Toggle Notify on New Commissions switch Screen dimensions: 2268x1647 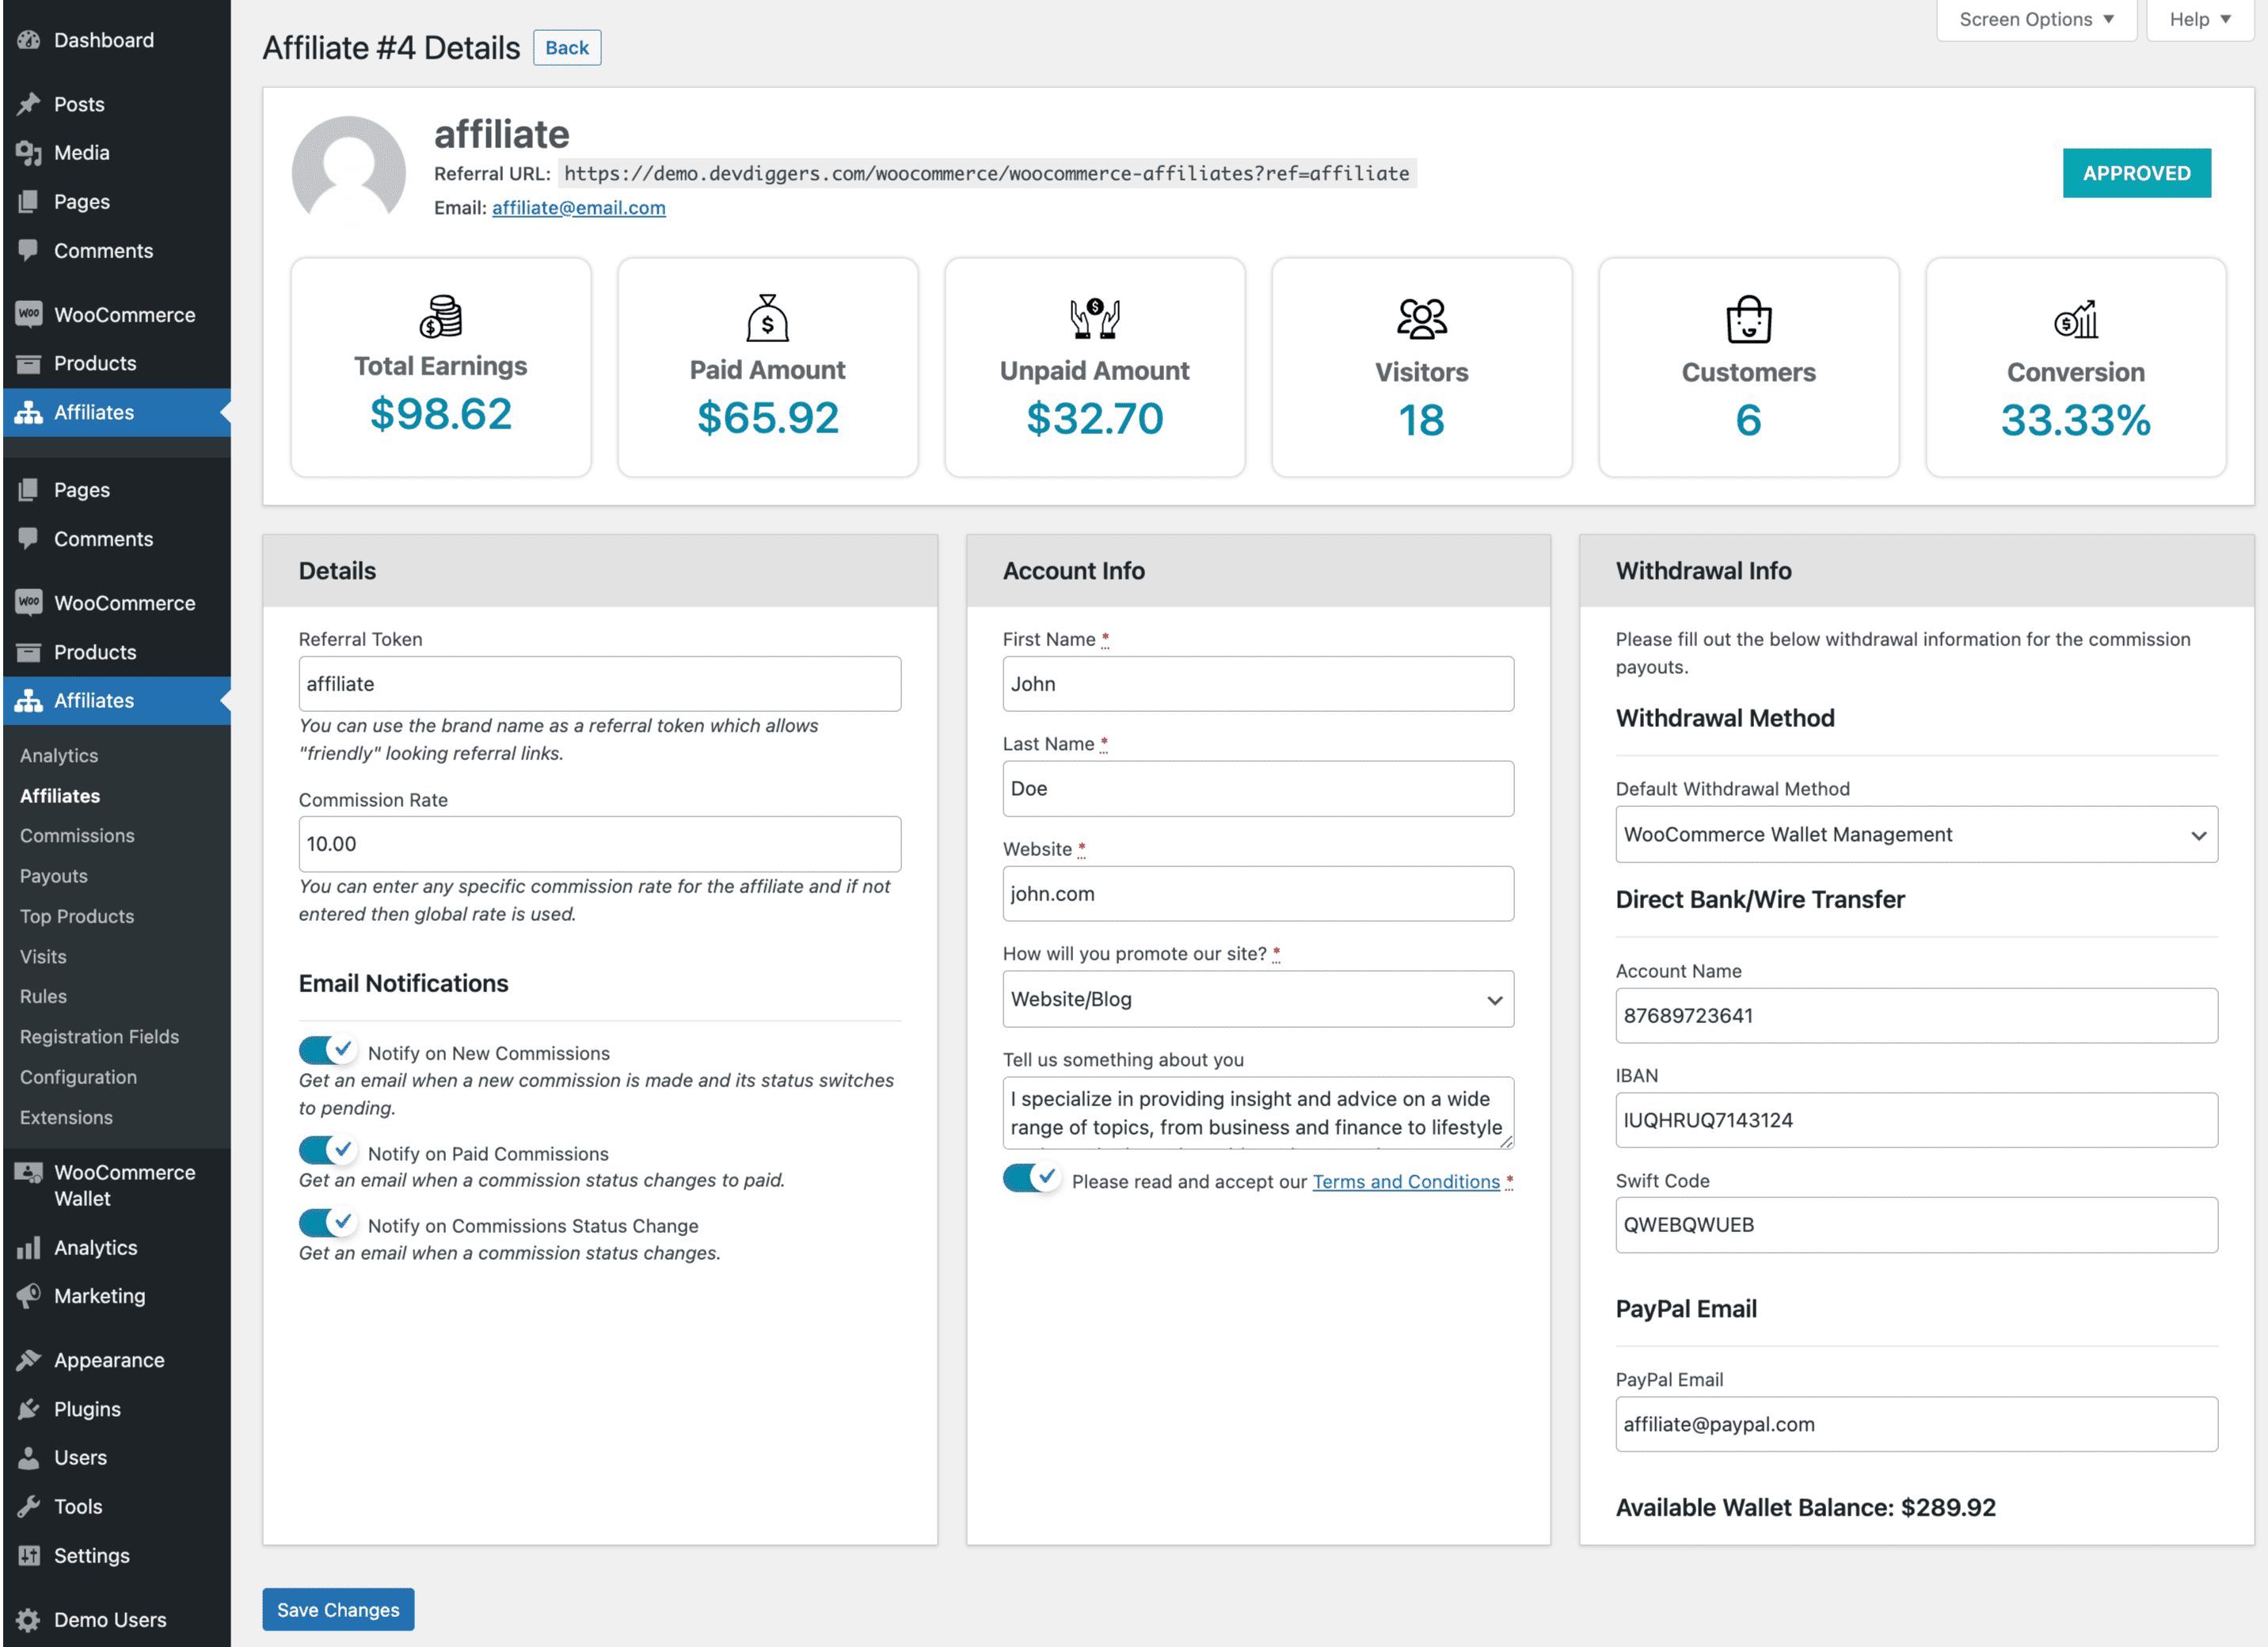[x=327, y=1050]
